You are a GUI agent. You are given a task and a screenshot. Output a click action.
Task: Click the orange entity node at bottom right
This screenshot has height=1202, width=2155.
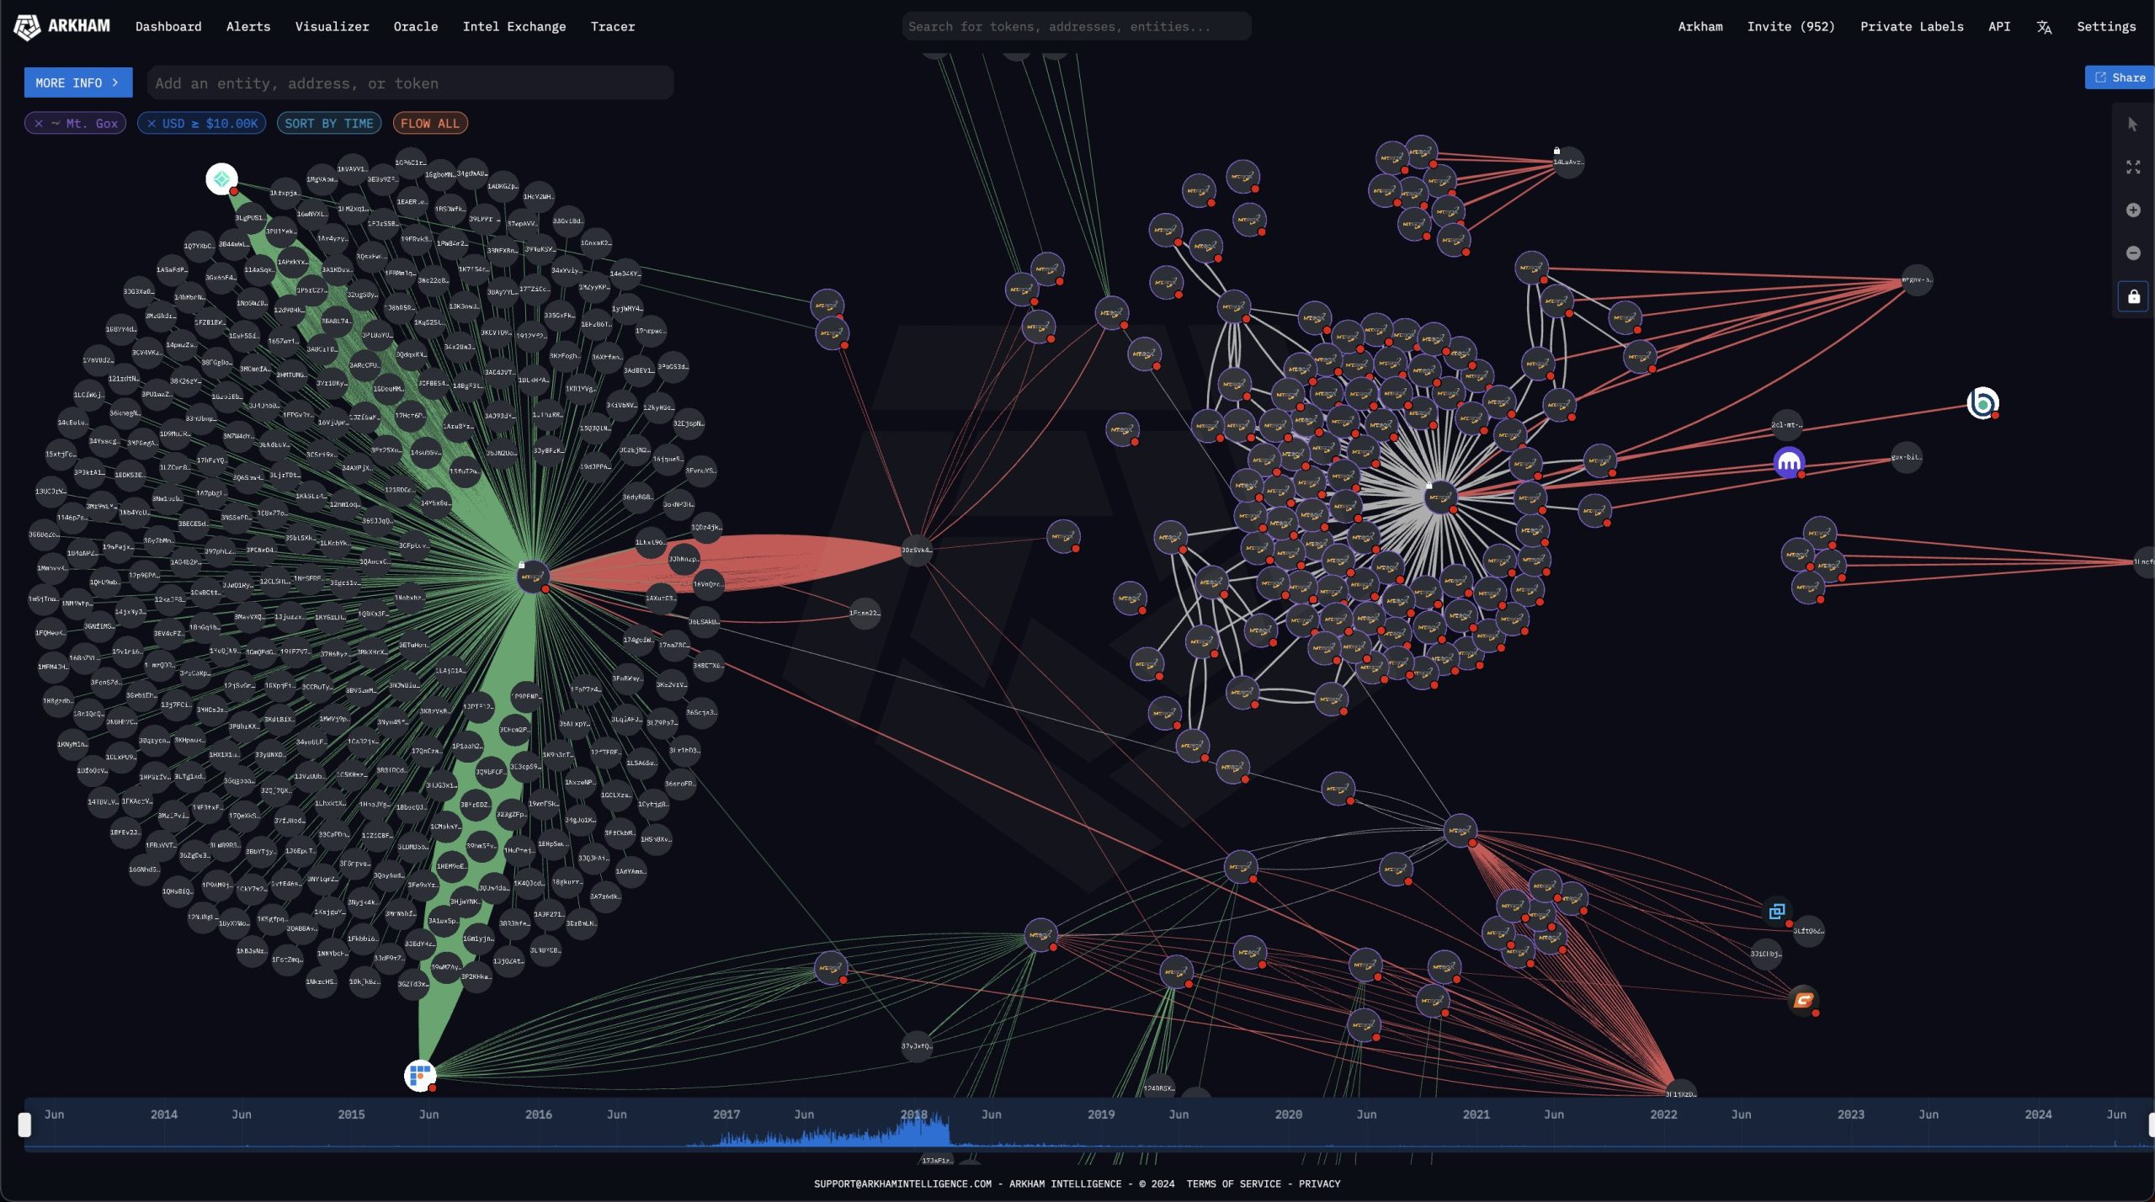[1802, 1000]
